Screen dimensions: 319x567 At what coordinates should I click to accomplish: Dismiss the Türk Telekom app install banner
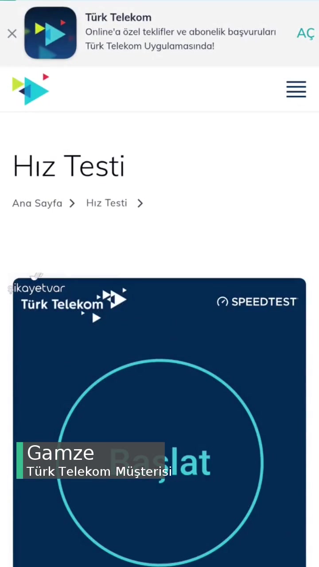[12, 33]
